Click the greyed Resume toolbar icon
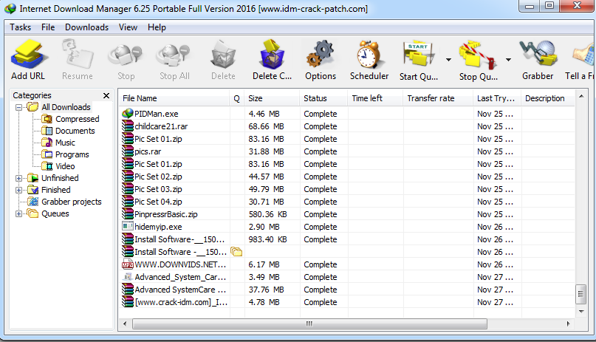Image resolution: width=596 pixels, height=342 pixels. tap(77, 55)
